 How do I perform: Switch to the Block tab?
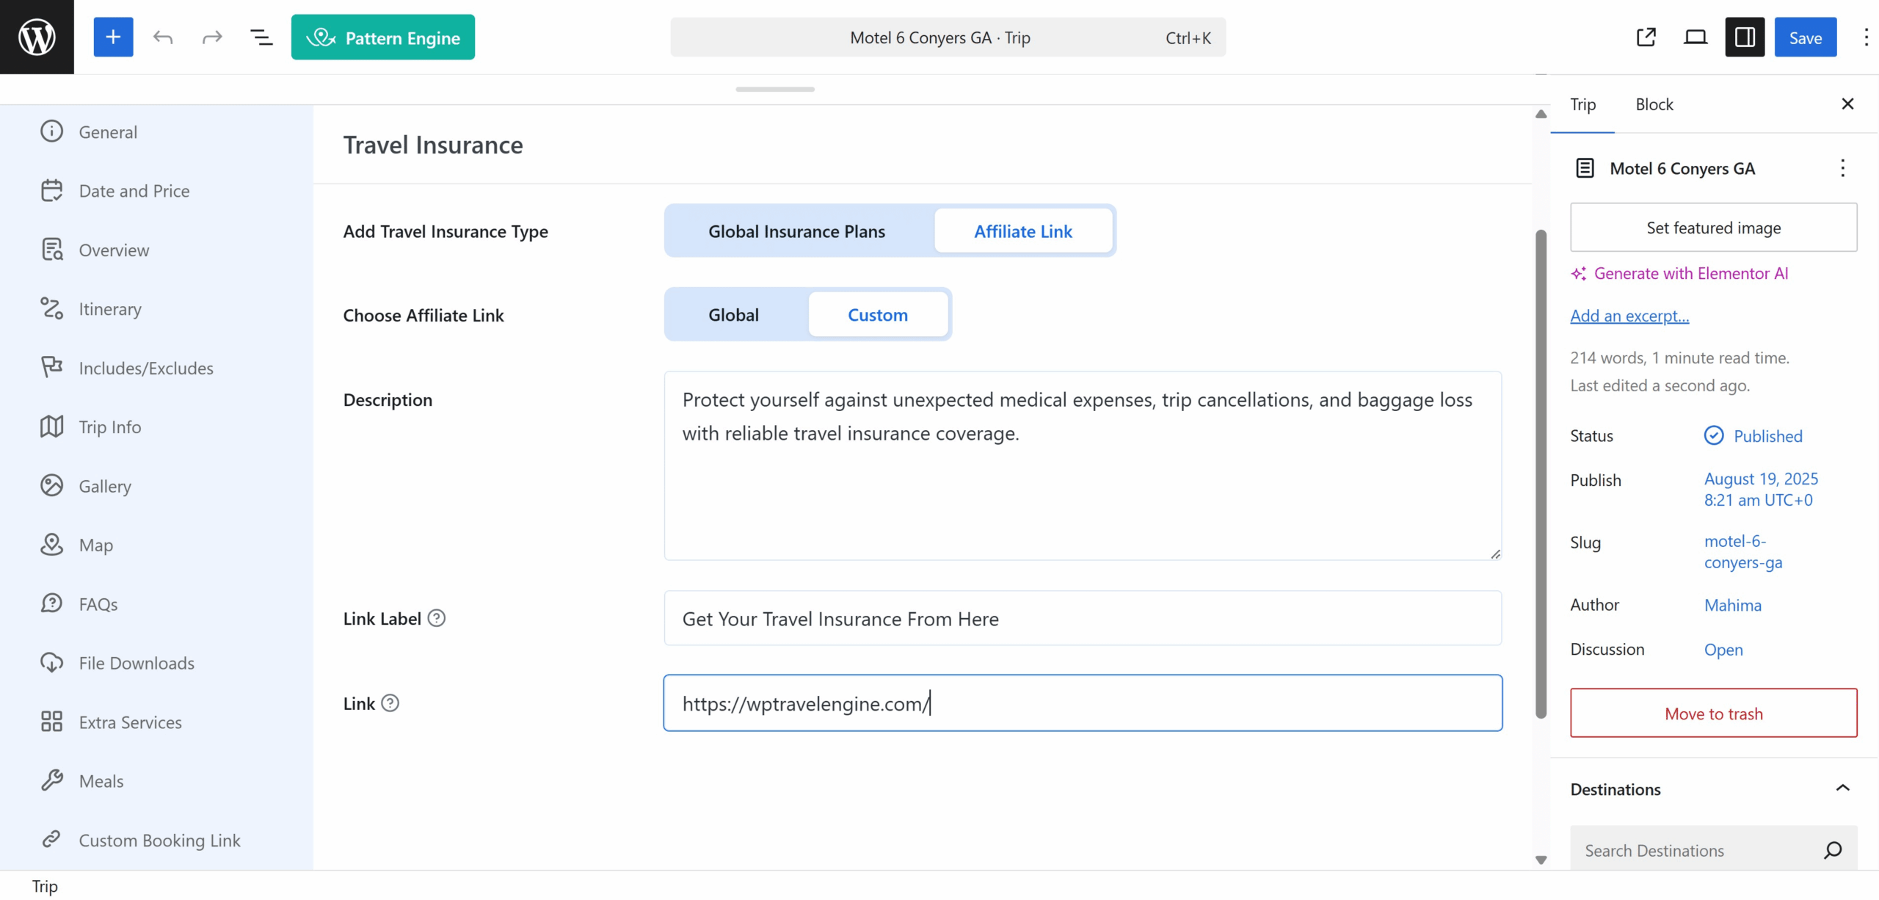[x=1654, y=104]
